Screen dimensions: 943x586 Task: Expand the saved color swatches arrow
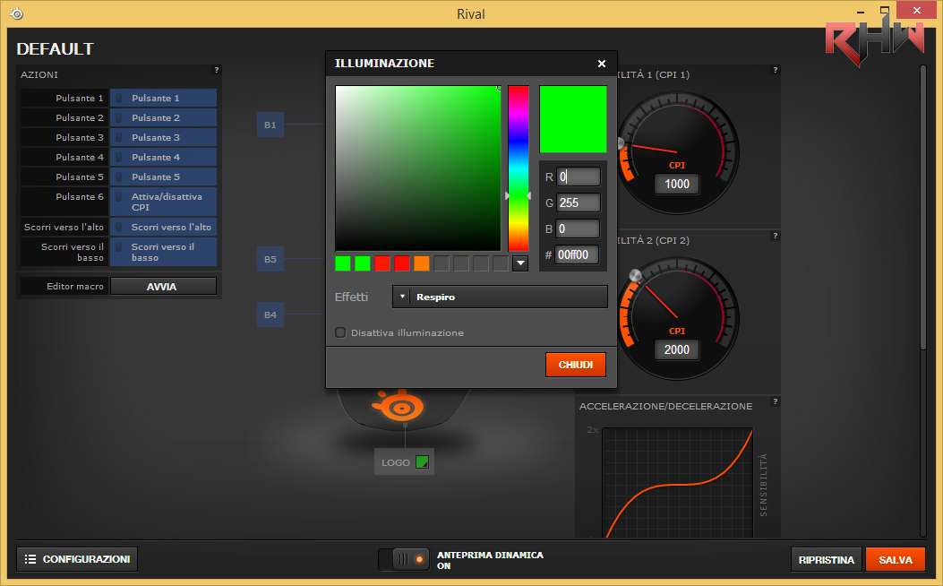[x=520, y=263]
